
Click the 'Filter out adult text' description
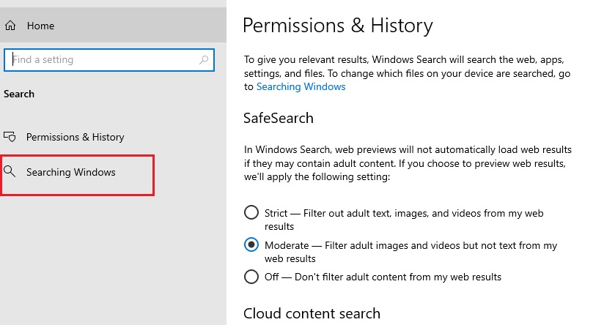coord(404,220)
